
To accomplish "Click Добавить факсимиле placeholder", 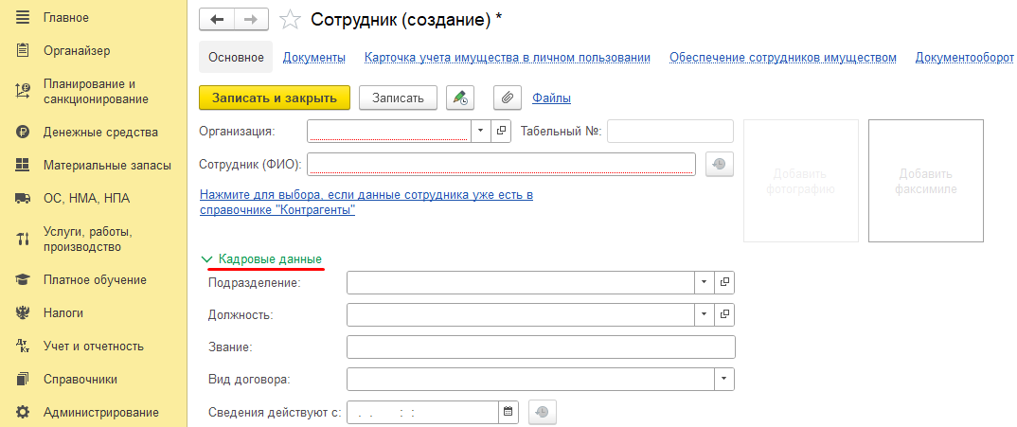I will coord(926,181).
